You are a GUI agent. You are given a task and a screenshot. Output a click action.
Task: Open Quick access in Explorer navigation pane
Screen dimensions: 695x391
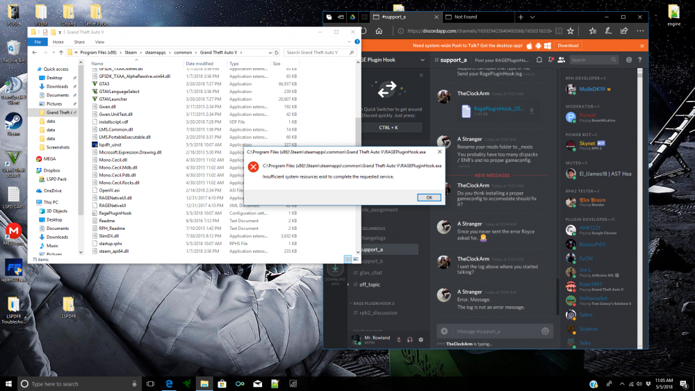click(56, 69)
